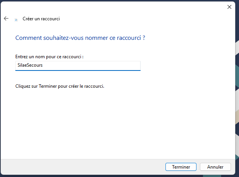Screen dimensions: 239x177
Task: Click the back arrow in the wizard
Action: [6, 18]
